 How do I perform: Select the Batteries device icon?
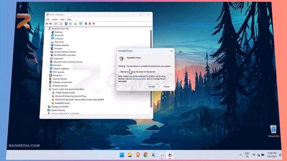tap(52, 32)
